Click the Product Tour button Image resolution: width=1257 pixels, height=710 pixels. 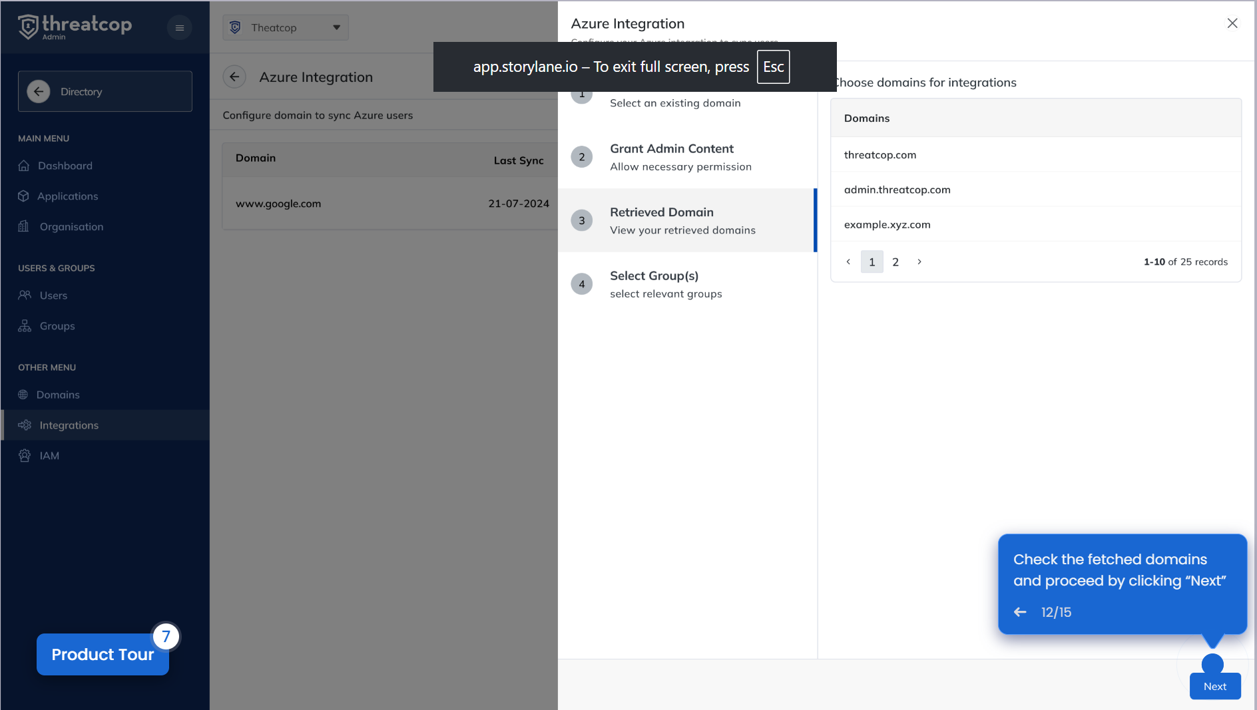point(103,655)
